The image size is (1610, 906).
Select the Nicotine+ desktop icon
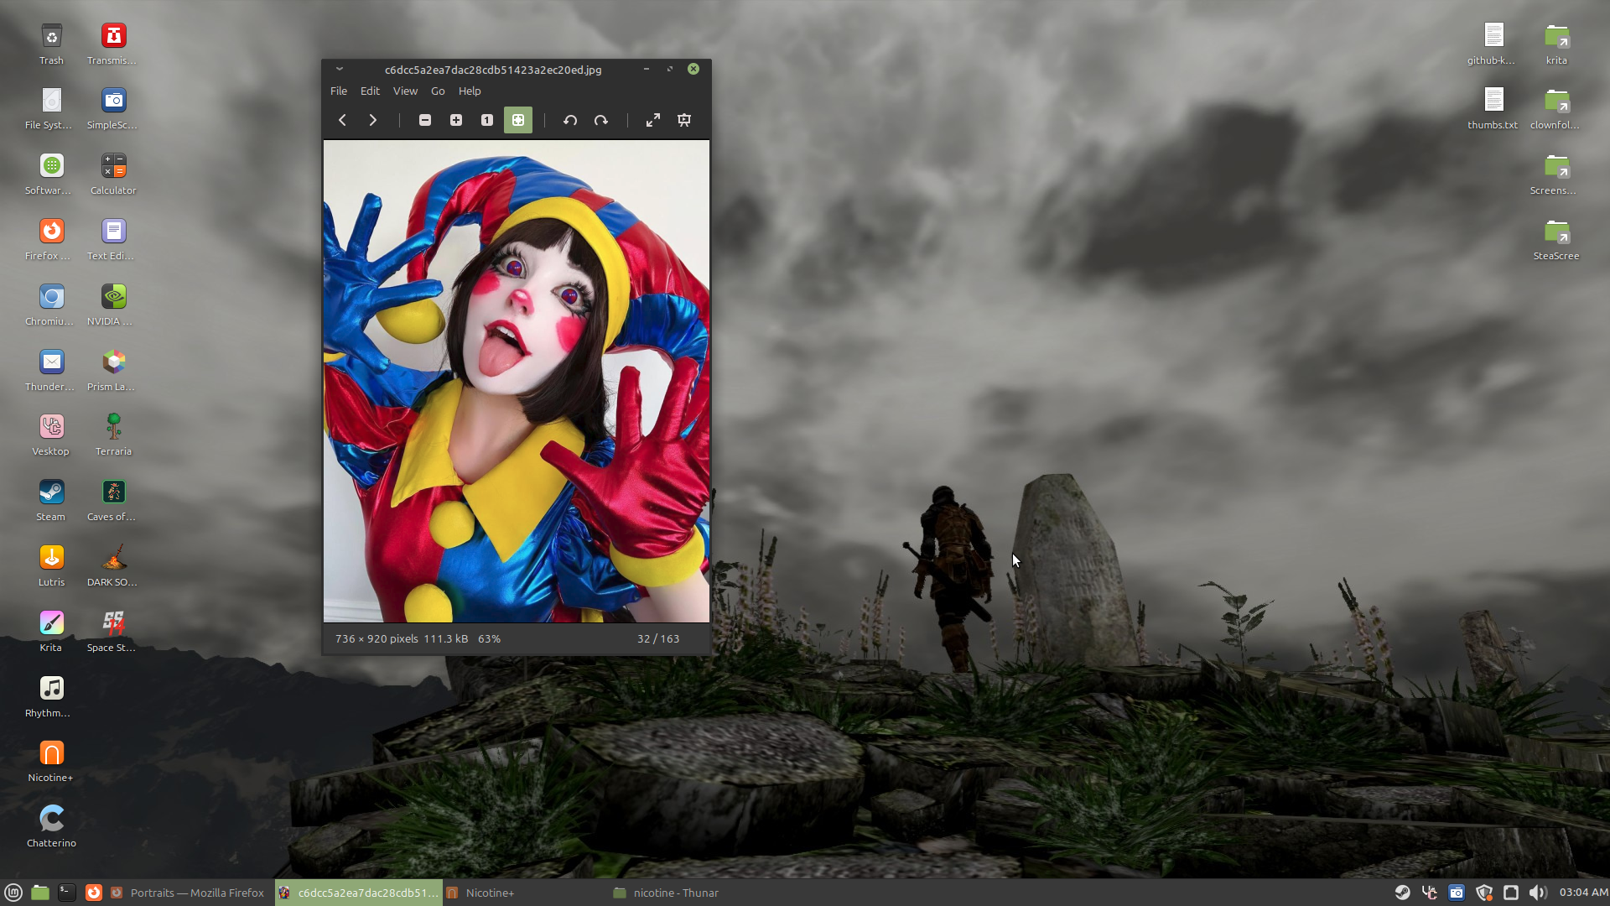coord(50,762)
